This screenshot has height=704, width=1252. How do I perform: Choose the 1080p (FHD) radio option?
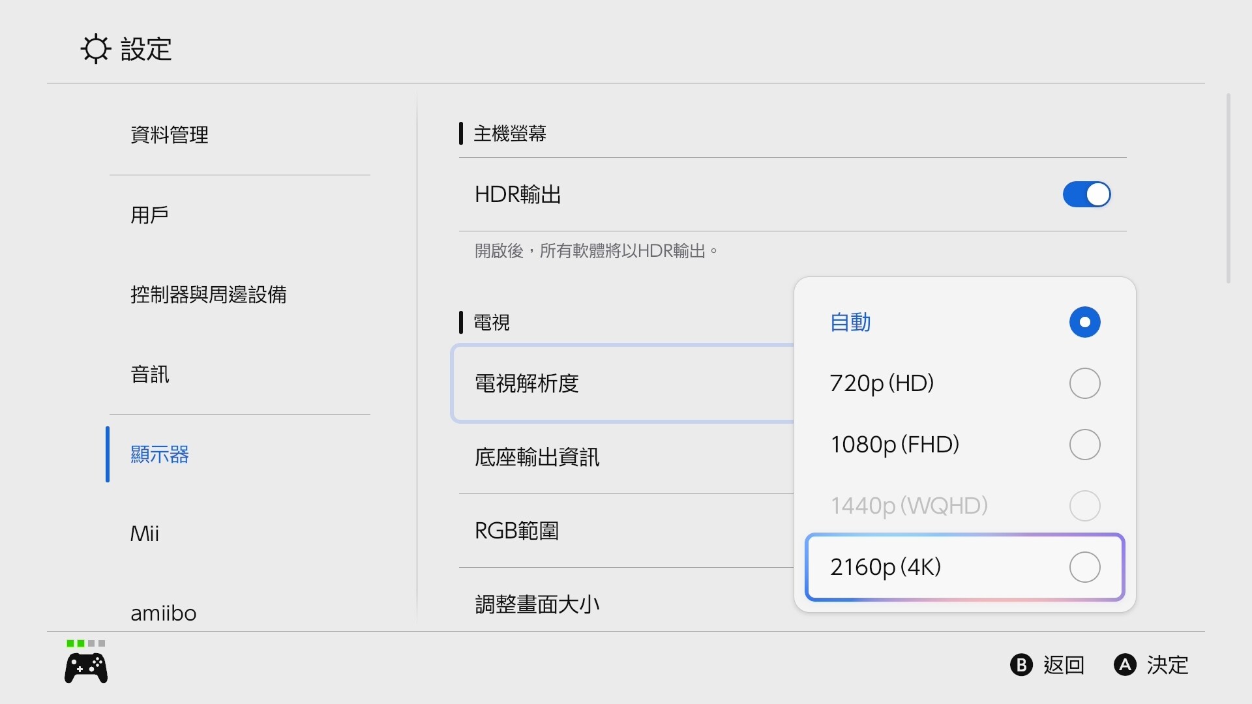coord(1084,445)
